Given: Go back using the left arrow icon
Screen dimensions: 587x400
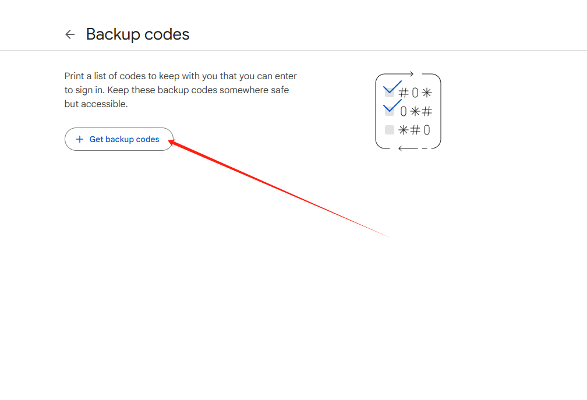Looking at the screenshot, I should (x=70, y=34).
